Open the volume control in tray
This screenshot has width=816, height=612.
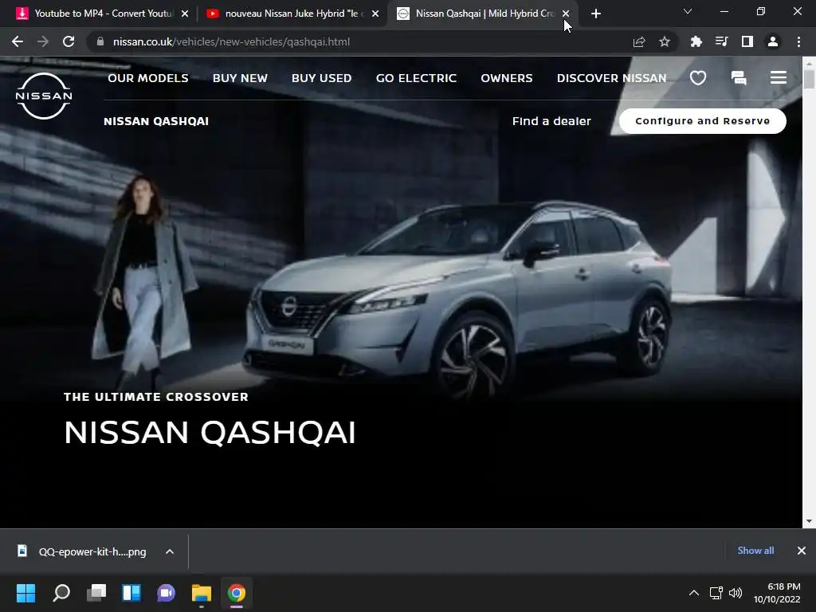click(x=736, y=593)
